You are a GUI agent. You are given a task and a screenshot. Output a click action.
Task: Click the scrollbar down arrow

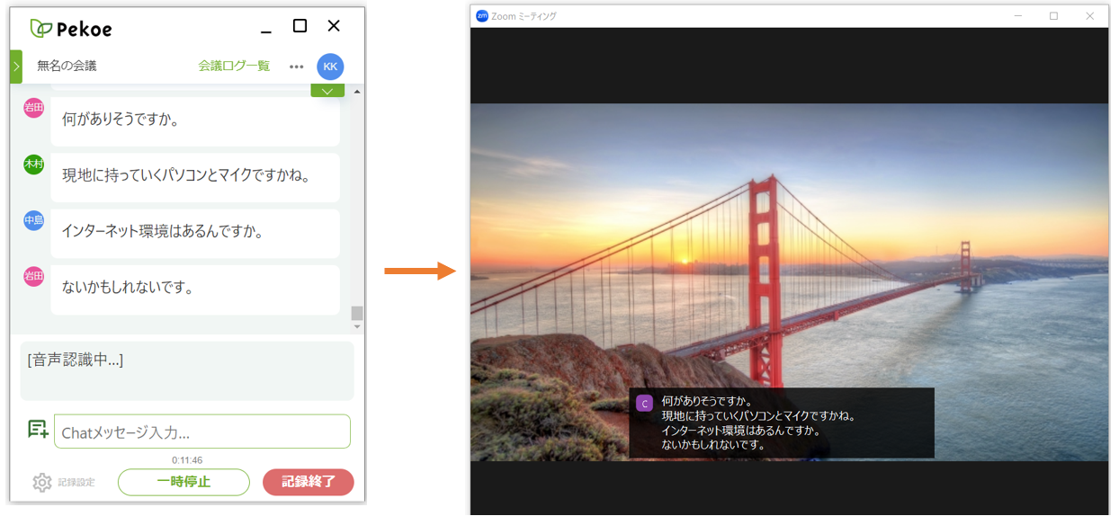click(357, 327)
